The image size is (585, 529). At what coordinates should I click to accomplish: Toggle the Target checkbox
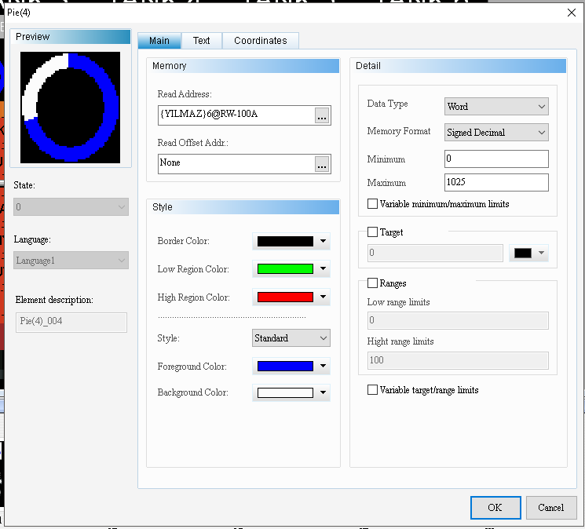tap(372, 232)
